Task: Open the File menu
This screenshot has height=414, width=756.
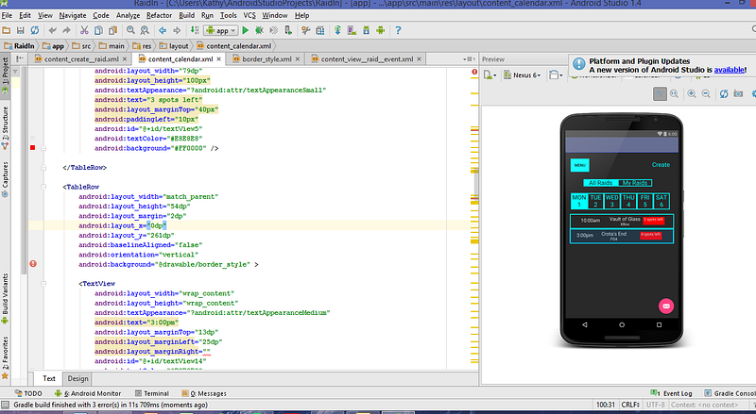Action: click(x=7, y=15)
